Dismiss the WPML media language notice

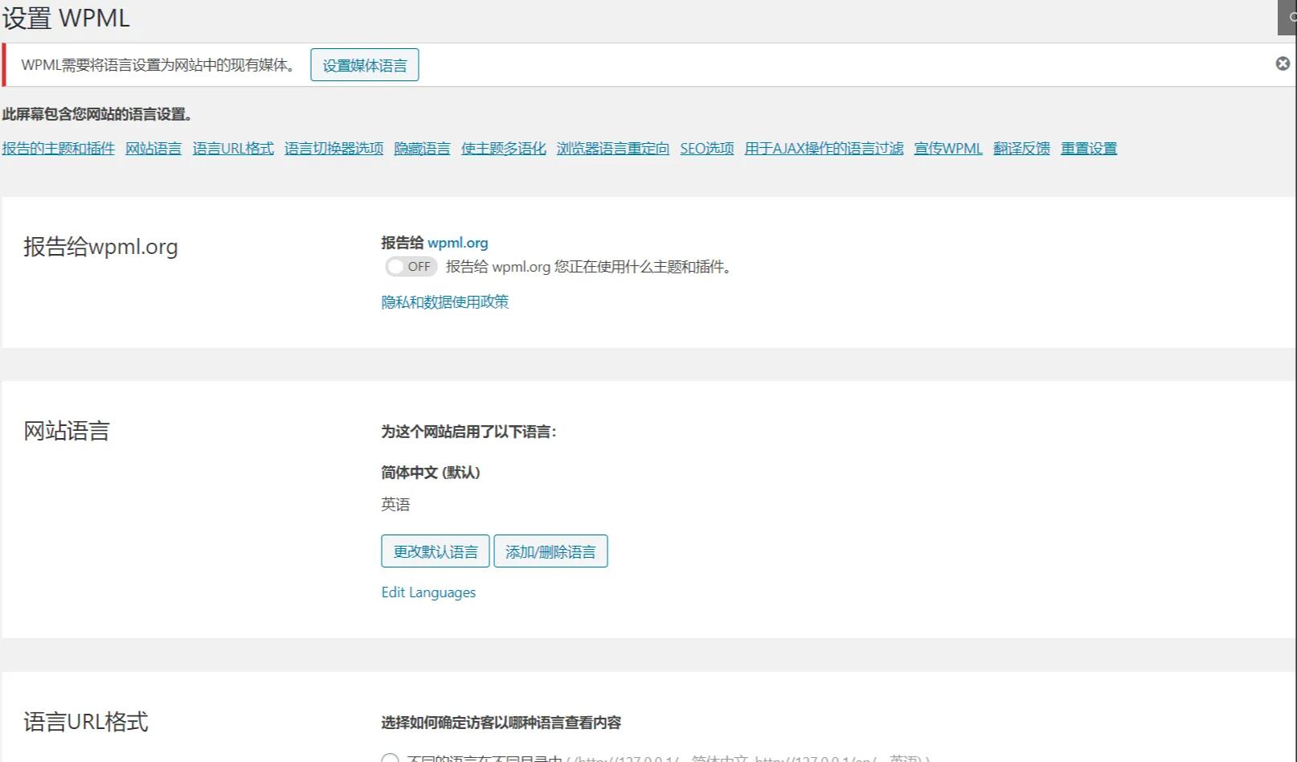(1283, 63)
